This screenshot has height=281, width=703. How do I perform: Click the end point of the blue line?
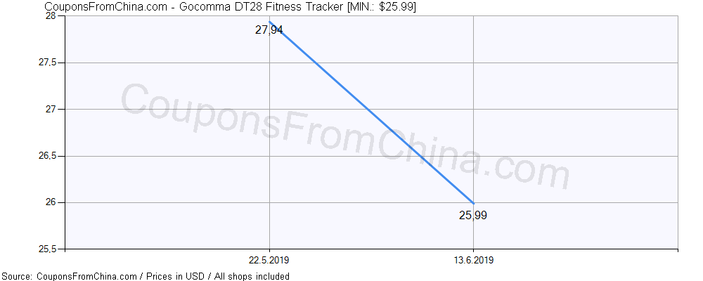tap(473, 203)
